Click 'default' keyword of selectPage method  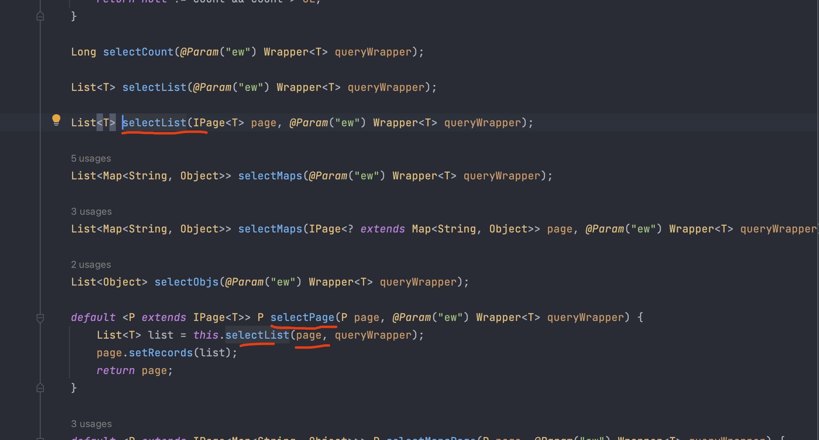point(93,318)
